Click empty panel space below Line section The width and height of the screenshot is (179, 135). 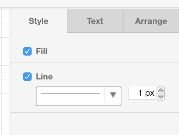point(95,124)
